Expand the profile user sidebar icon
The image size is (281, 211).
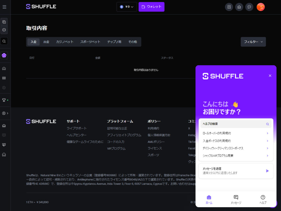(4, 113)
